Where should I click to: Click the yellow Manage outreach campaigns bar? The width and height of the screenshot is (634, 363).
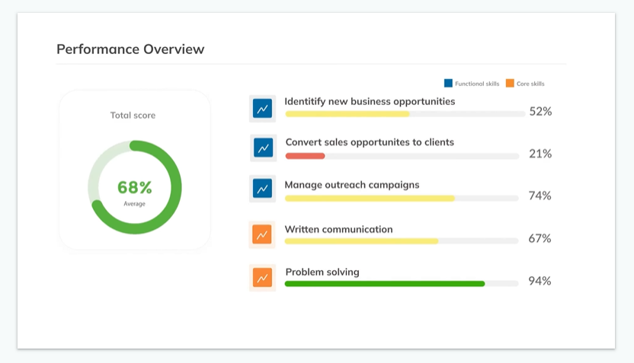pyautogui.click(x=370, y=199)
